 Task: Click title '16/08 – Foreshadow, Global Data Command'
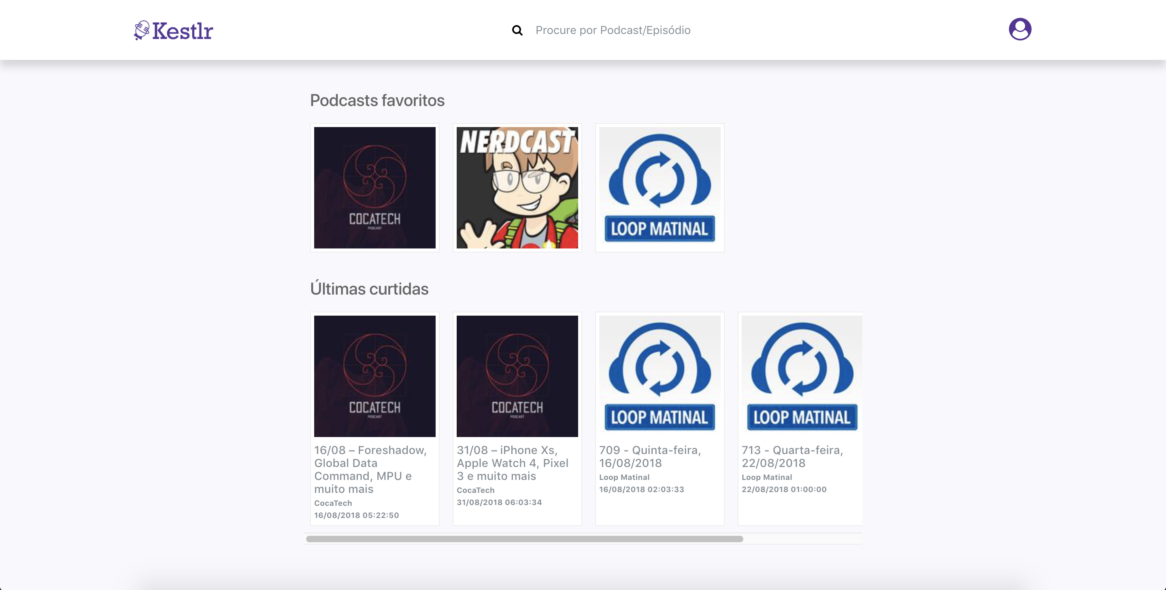[x=371, y=470]
